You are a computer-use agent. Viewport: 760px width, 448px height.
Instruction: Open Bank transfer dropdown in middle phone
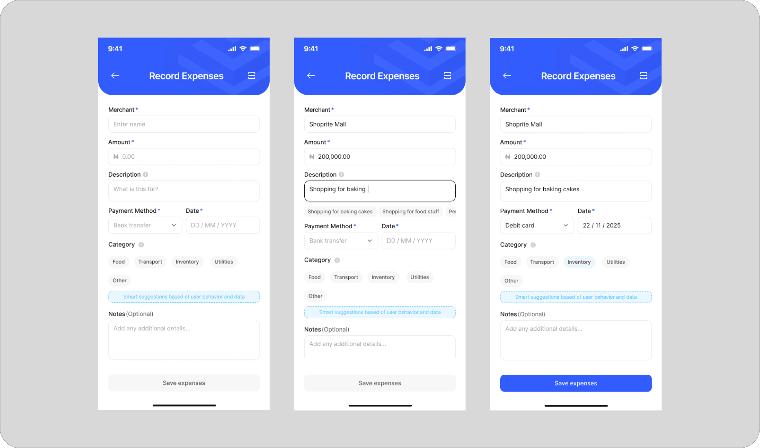[341, 241]
